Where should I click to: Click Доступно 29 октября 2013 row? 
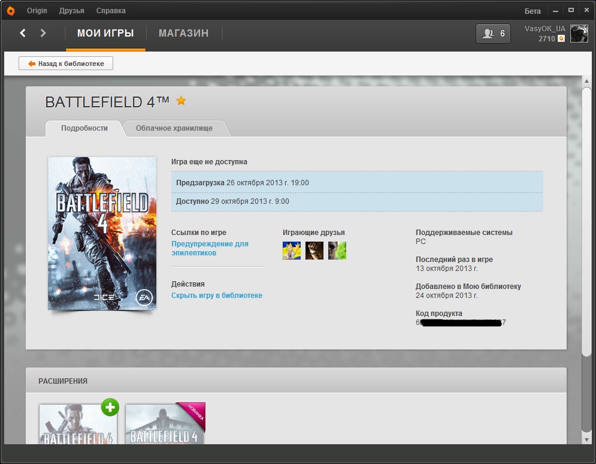[x=356, y=201]
